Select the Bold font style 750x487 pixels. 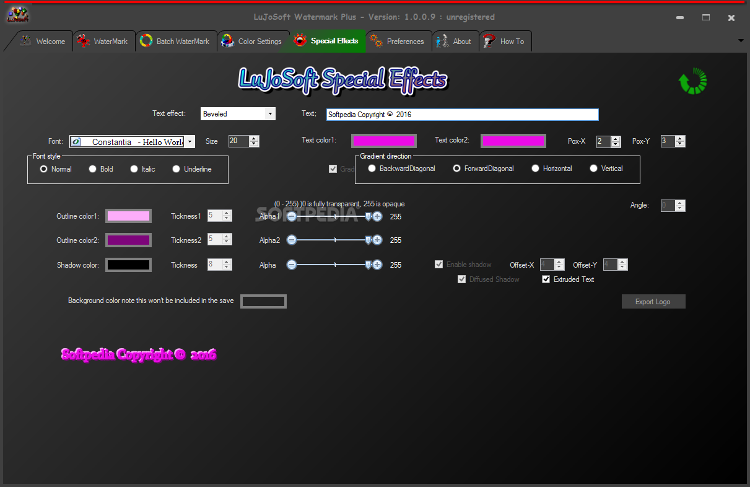pyautogui.click(x=101, y=169)
